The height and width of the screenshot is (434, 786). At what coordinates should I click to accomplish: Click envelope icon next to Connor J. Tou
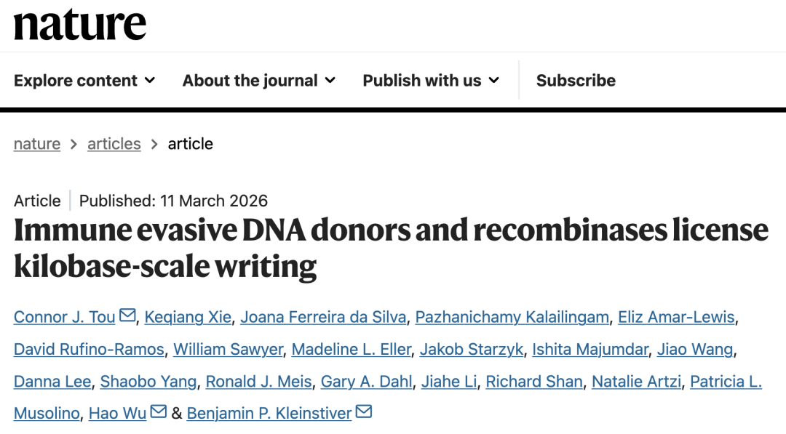(x=127, y=316)
